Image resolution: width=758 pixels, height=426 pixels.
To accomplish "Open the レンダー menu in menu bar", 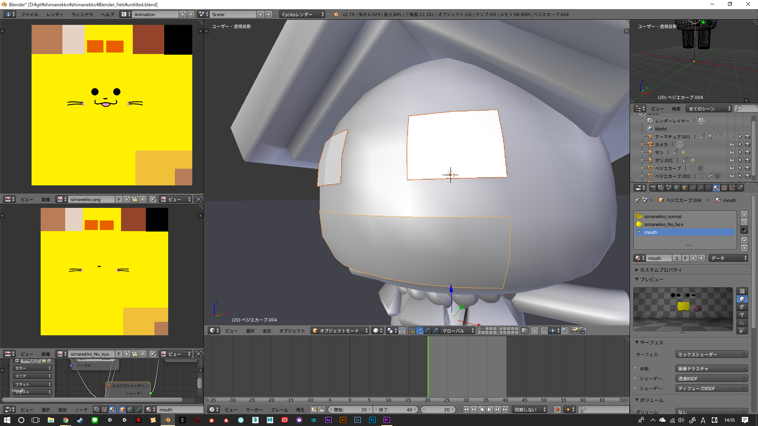I will [54, 14].
